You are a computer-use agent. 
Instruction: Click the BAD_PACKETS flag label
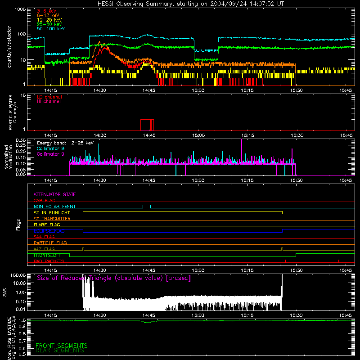pos(49,261)
